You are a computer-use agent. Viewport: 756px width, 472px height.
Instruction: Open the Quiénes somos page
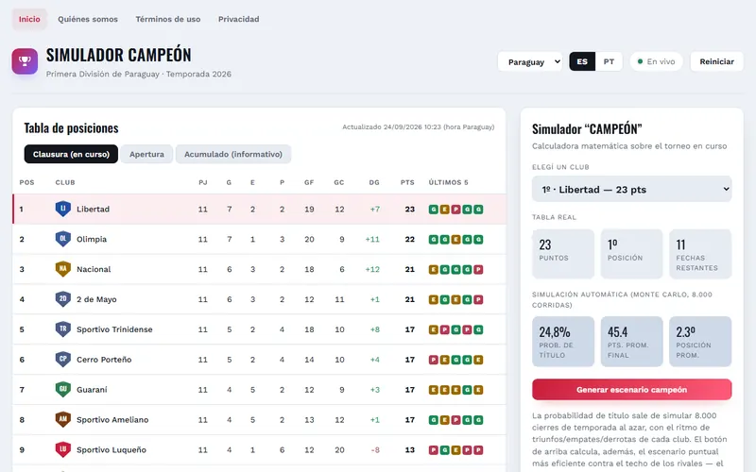[88, 19]
